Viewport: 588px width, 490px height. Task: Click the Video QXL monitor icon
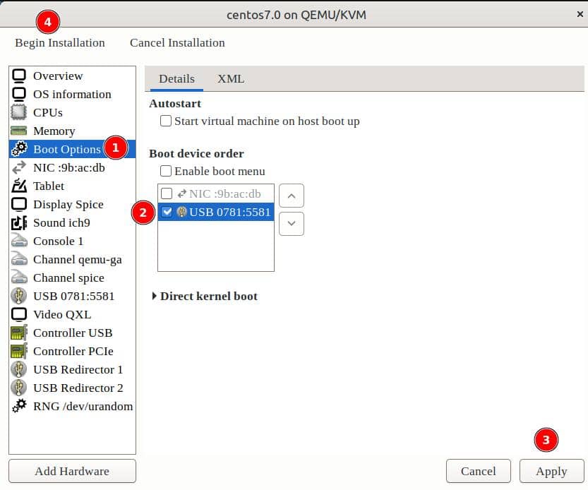[19, 314]
